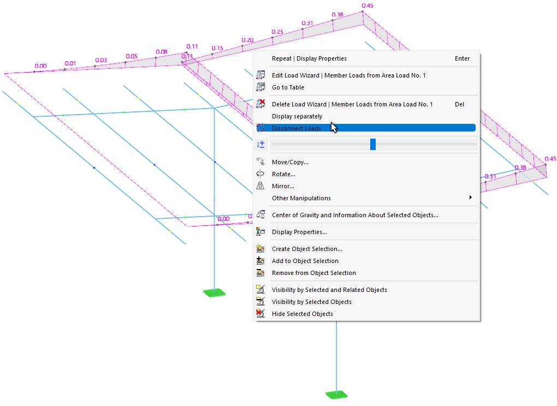Click the Delete Load Wizard icon
The width and height of the screenshot is (557, 406).
(261, 104)
